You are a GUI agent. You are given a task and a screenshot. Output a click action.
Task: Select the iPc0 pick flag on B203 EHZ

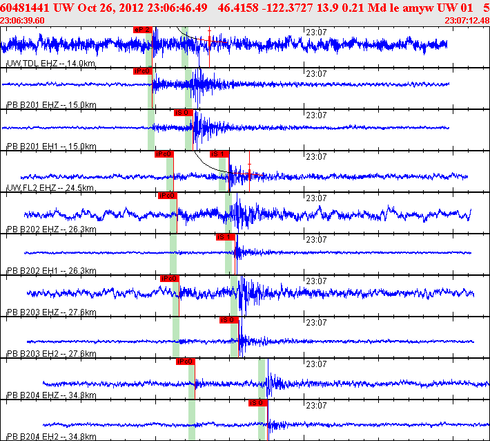169,279
